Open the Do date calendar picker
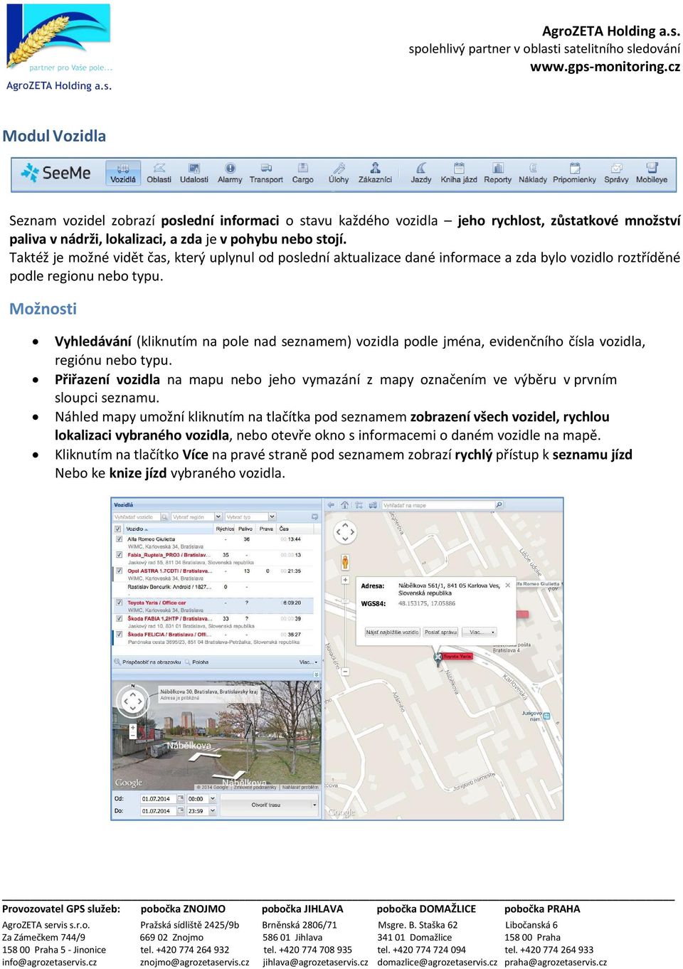 click(x=181, y=810)
